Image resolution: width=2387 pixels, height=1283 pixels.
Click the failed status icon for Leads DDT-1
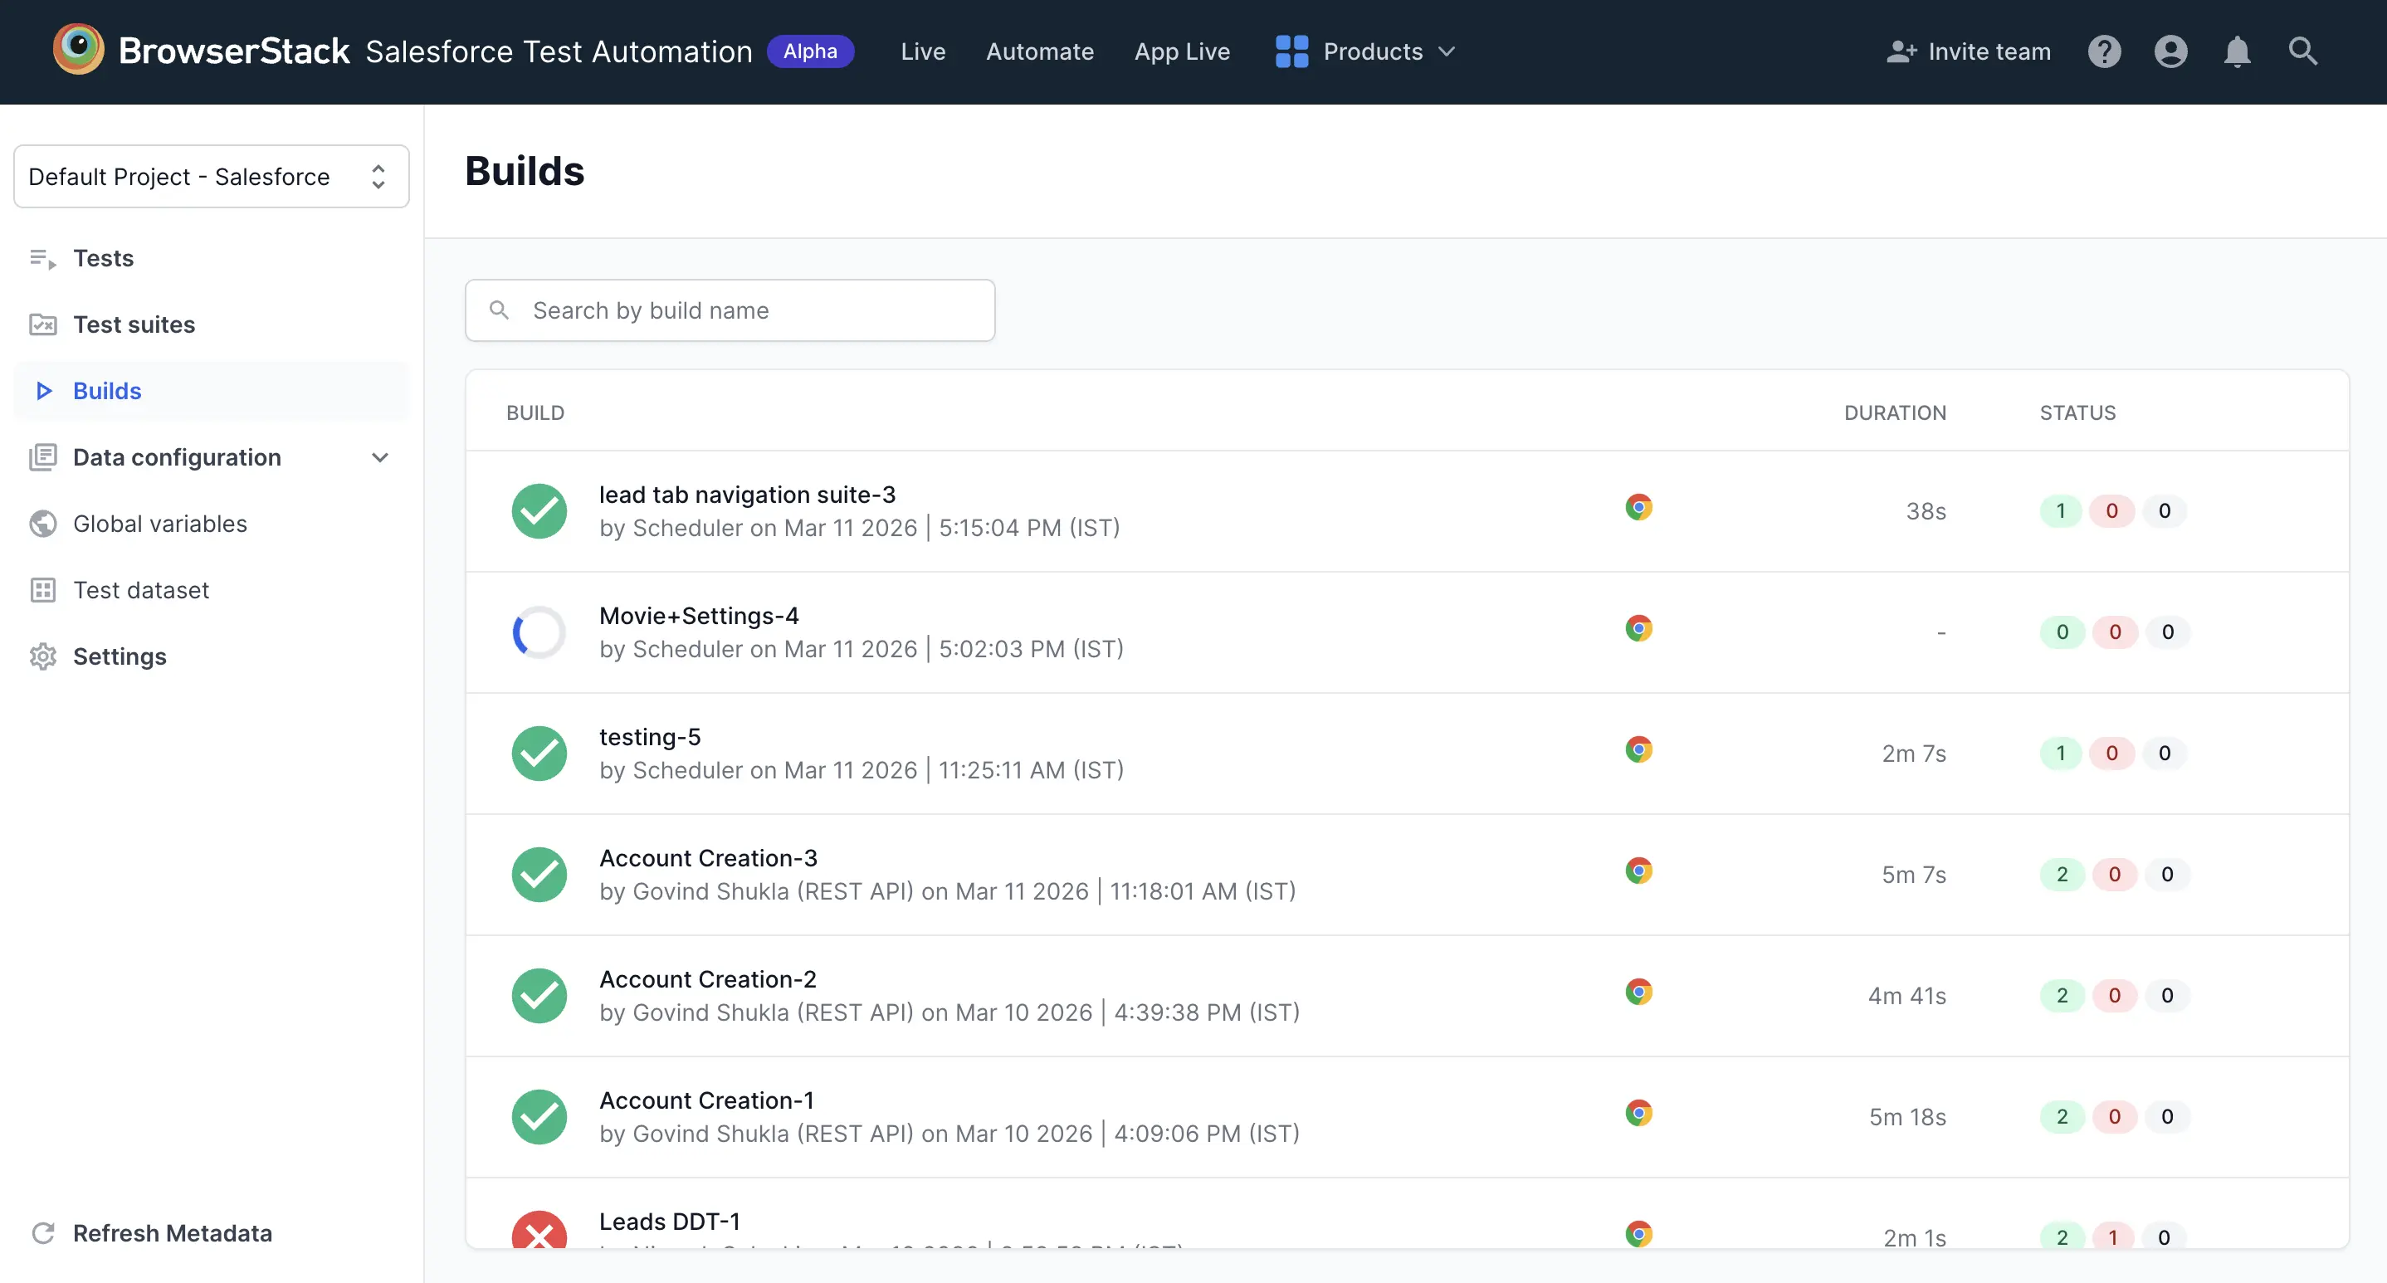(539, 1235)
